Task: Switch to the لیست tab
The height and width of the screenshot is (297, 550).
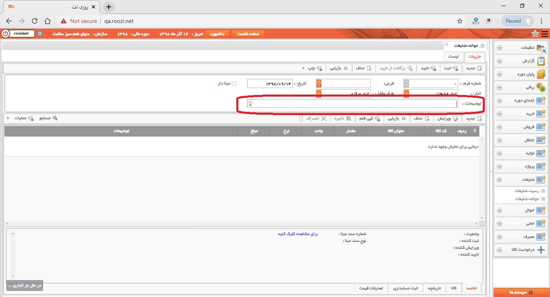Action: click(x=453, y=57)
